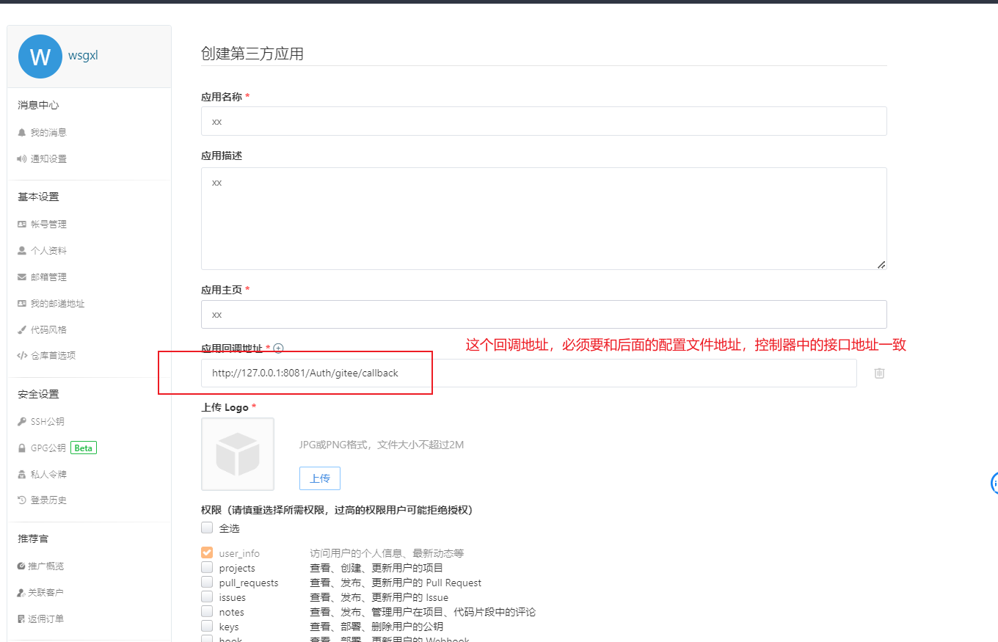Open 通知设置 via the speaker icon
Image resolution: width=998 pixels, height=642 pixels.
(22, 158)
